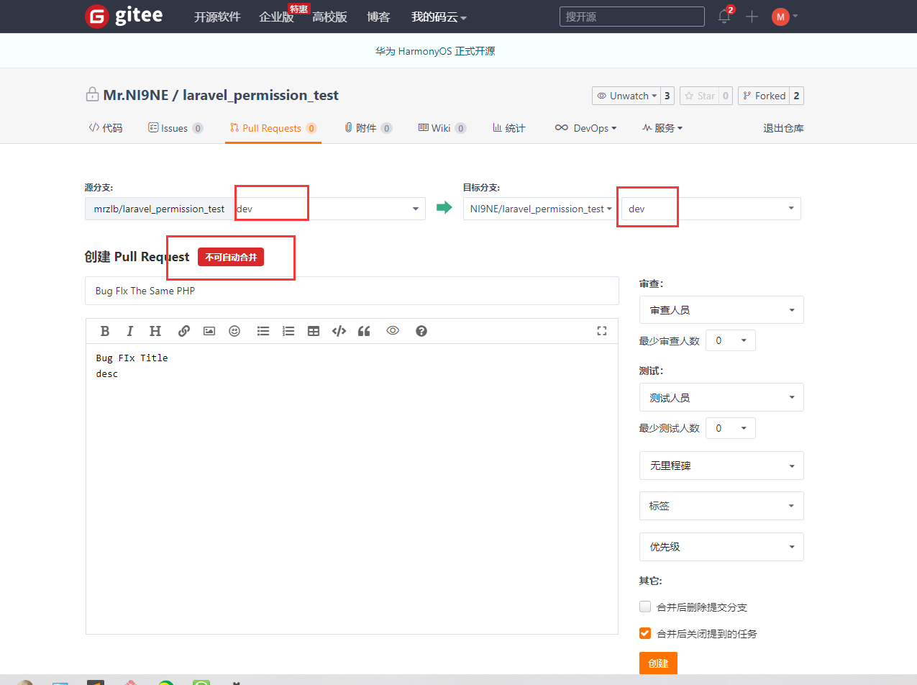Click the Italic formatting icon
The image size is (917, 685).
130,331
